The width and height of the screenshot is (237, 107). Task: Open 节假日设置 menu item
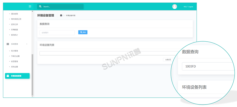15,56
